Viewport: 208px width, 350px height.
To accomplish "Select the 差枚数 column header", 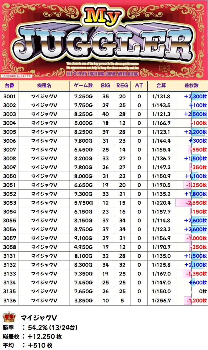I will click(x=191, y=85).
